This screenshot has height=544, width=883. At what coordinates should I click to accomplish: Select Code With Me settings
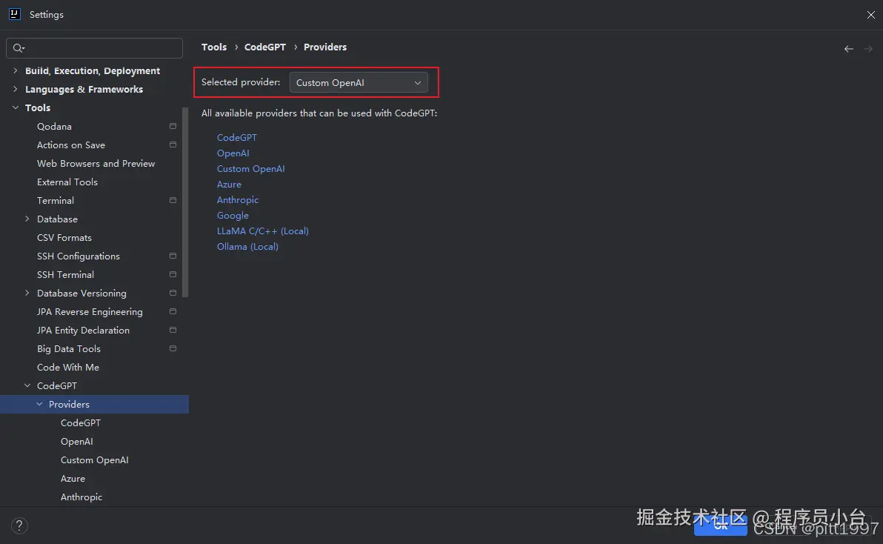click(x=68, y=367)
